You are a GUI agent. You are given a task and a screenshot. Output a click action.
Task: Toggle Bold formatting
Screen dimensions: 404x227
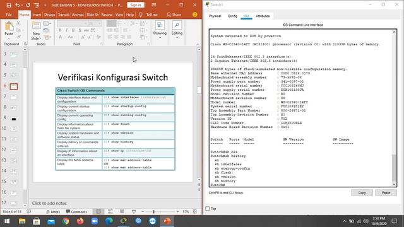click(60, 30)
